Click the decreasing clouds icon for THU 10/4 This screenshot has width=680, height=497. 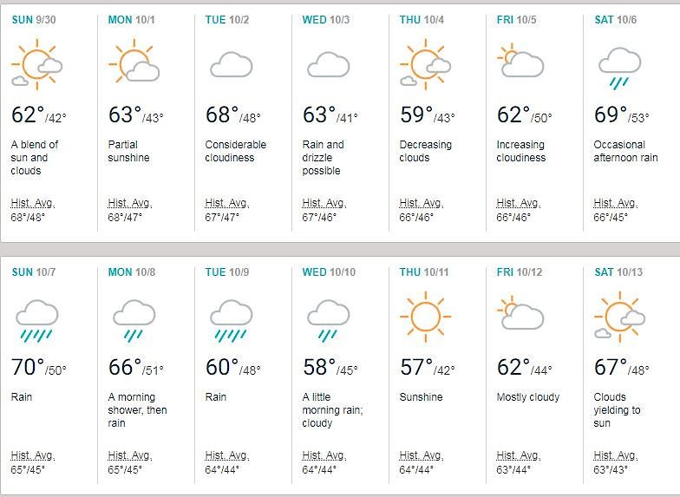click(425, 64)
